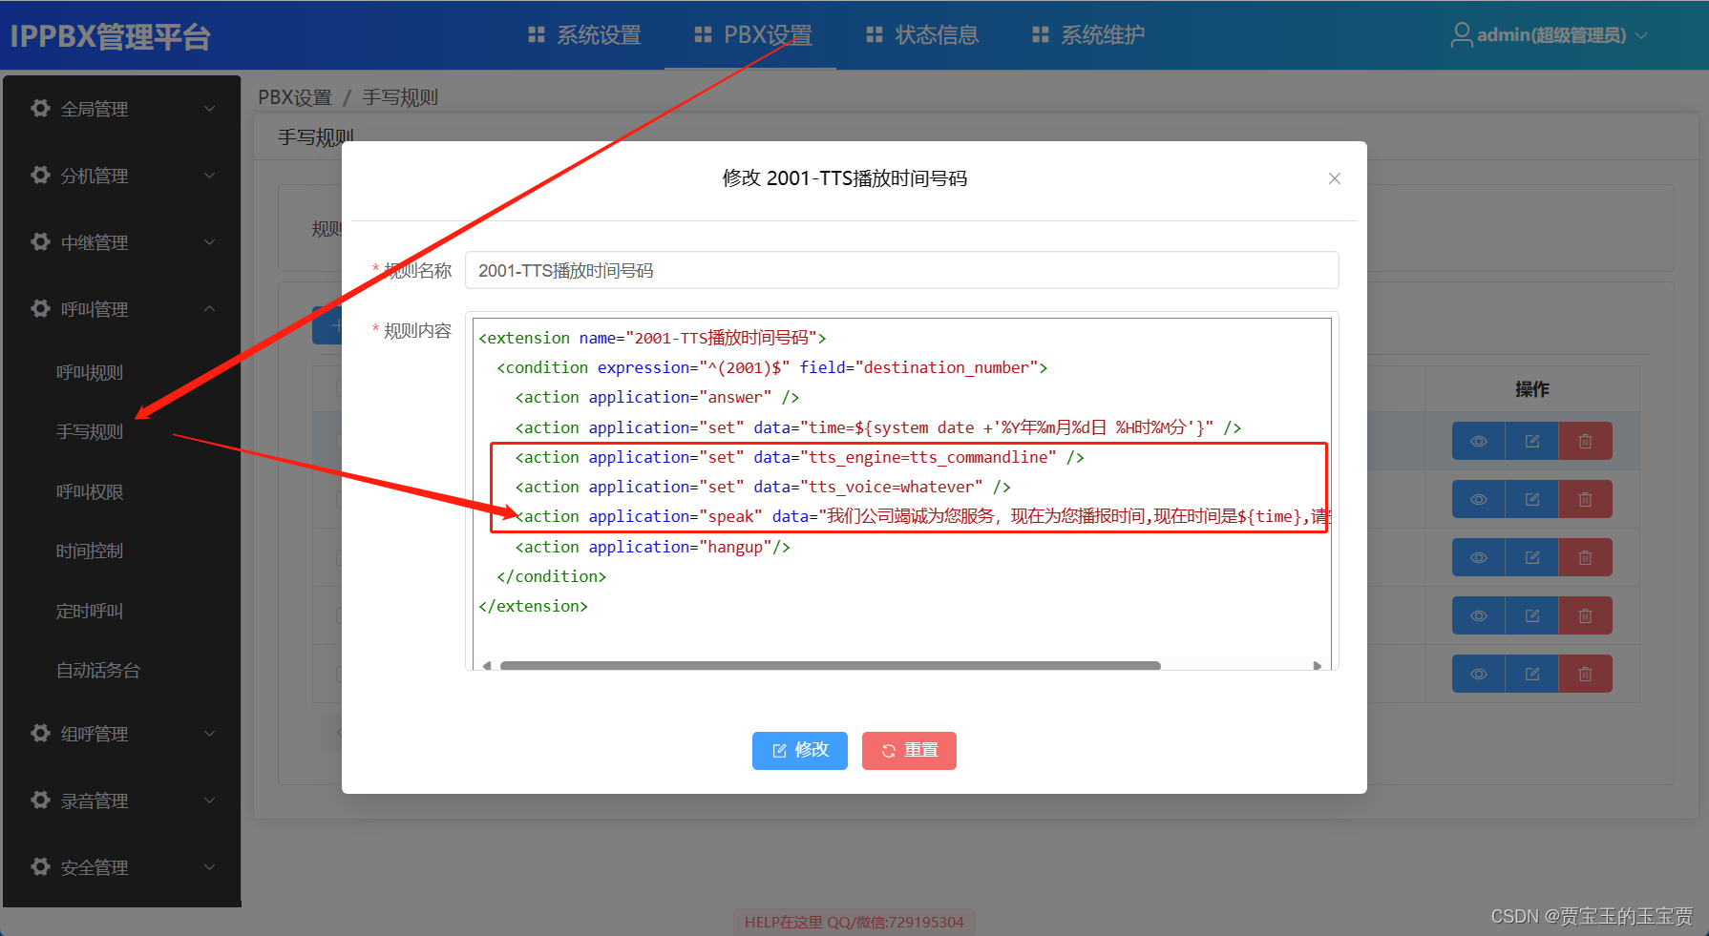
Task: Open 手写规则 submenu item
Action: coord(90,432)
